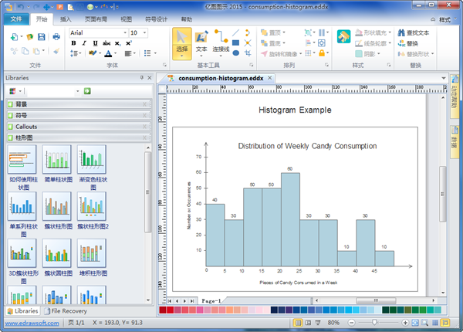Click the Print icon
This screenshot has width=463, height=332.
(x=56, y=37)
